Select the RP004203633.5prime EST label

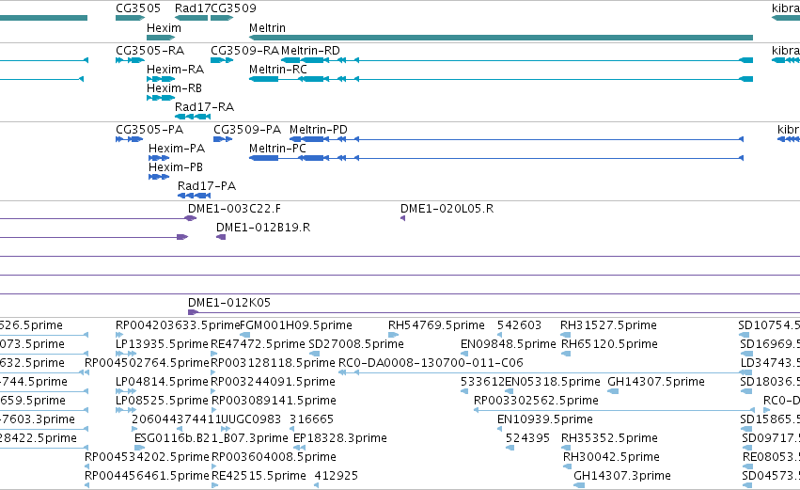coord(178,325)
